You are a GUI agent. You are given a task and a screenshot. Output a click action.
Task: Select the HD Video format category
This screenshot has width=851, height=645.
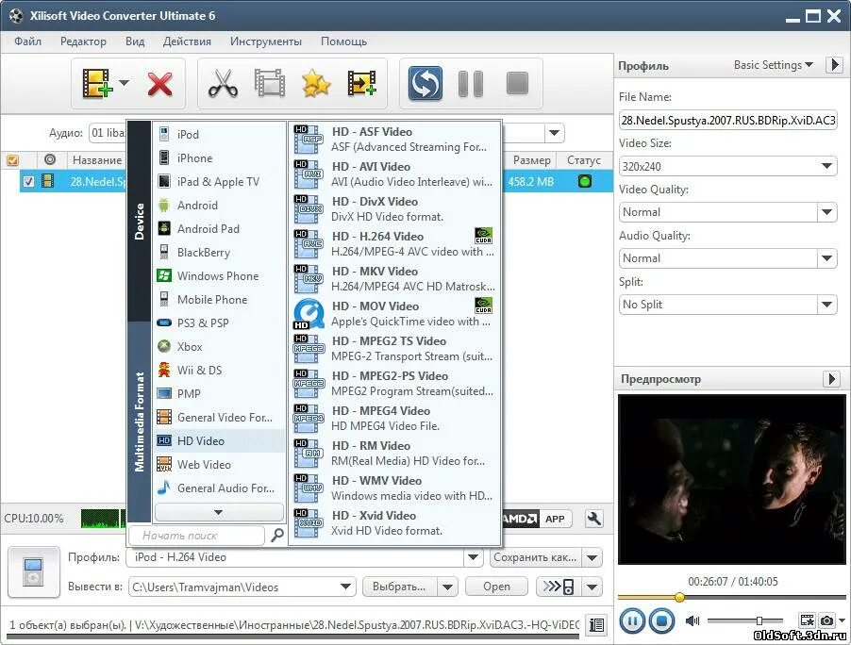click(x=219, y=440)
